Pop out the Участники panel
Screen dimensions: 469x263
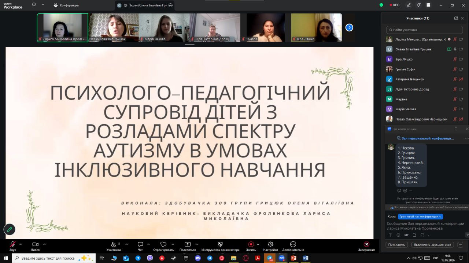(x=456, y=18)
